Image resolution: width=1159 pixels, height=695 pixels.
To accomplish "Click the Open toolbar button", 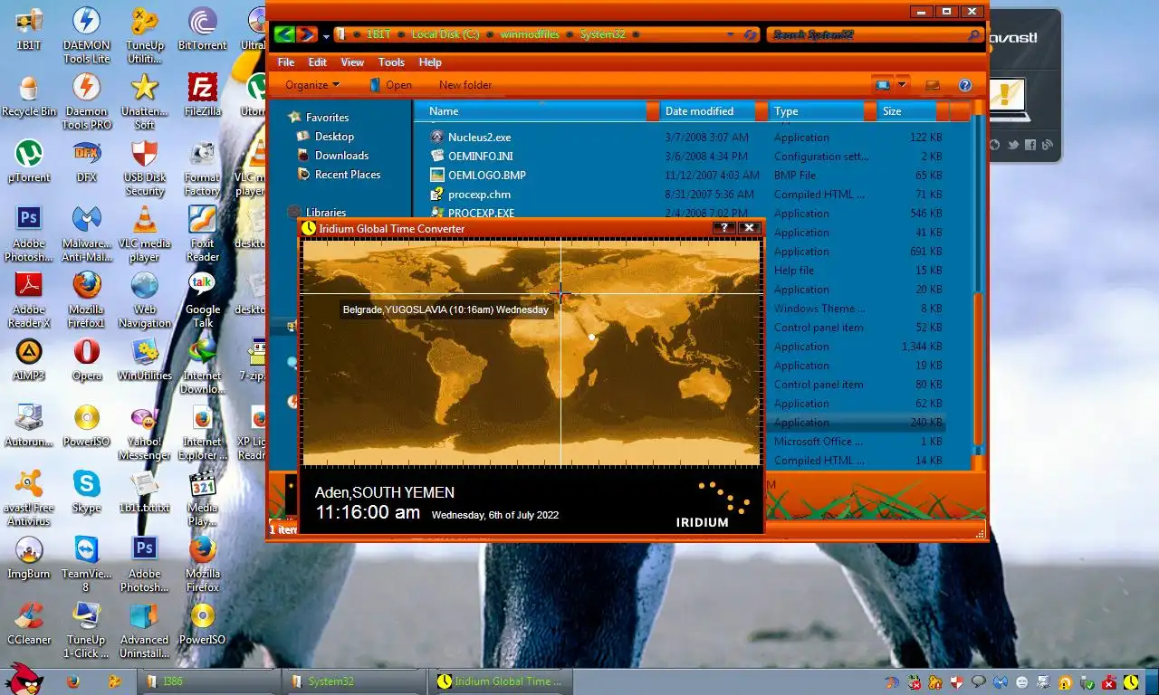I will point(389,85).
